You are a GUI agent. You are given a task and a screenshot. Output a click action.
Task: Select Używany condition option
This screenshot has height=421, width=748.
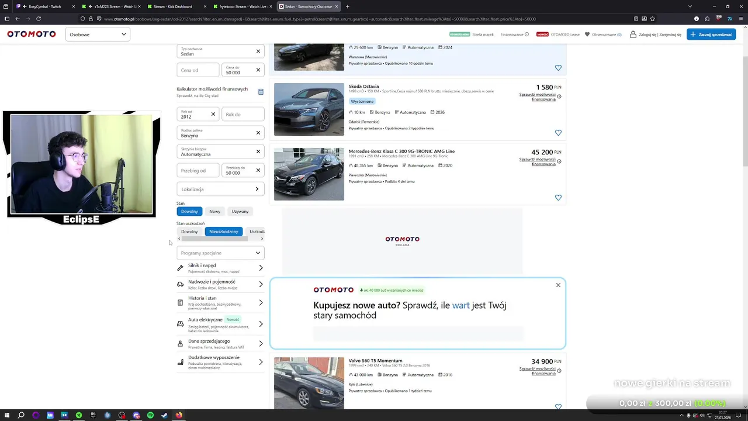pos(240,211)
